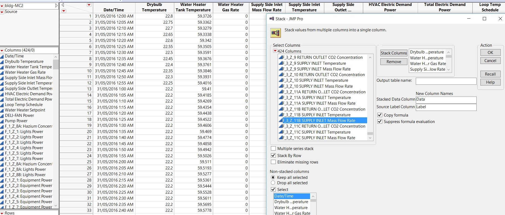Click icon of F_3_Z_9 RETURN OUTLET CO2 Concentration

[x=281, y=57]
